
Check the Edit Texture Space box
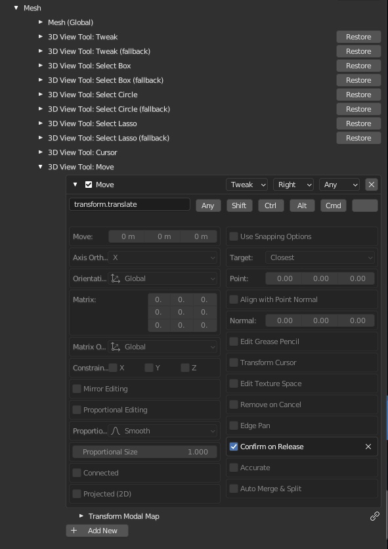[x=234, y=384]
